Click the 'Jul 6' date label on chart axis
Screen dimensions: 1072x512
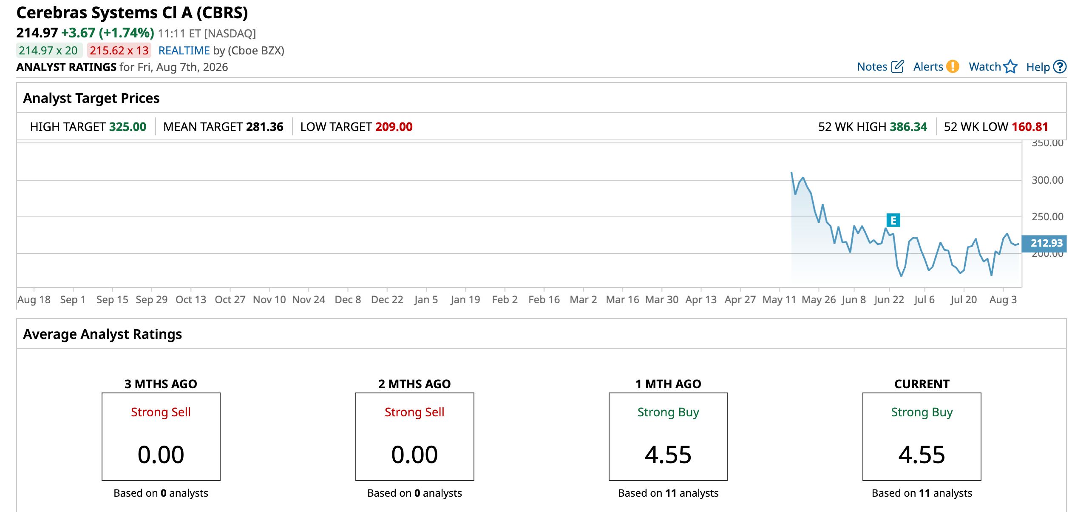point(925,300)
